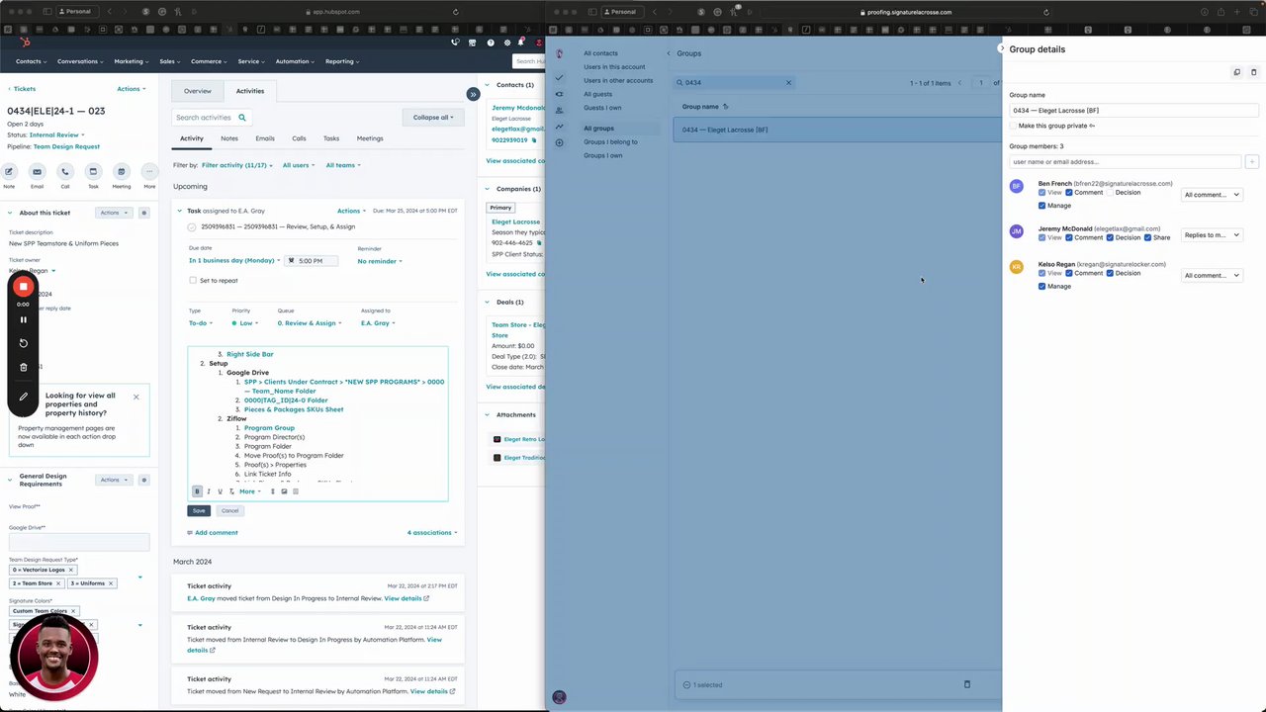Open Jeremy McDonald Replies to me dropdown
The width and height of the screenshot is (1266, 712).
(1212, 235)
